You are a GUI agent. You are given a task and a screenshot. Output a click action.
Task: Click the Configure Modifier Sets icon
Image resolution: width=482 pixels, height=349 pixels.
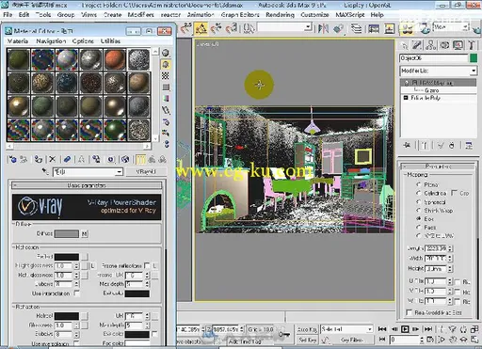click(x=469, y=145)
